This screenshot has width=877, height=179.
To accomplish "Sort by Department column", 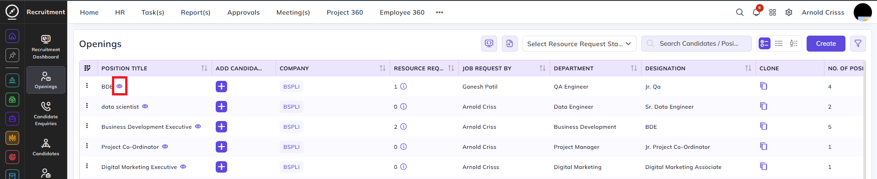I will tap(633, 68).
